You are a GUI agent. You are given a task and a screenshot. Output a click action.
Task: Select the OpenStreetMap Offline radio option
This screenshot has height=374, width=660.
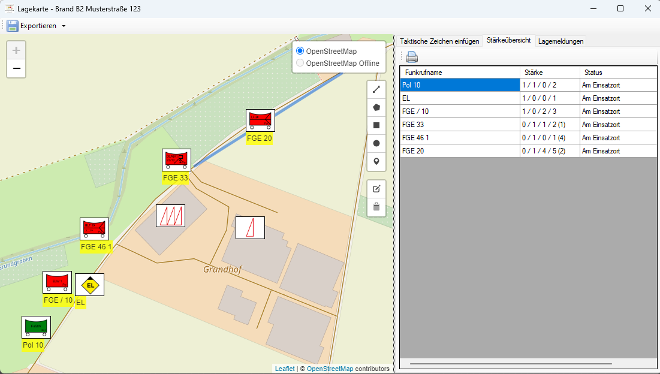coord(300,63)
